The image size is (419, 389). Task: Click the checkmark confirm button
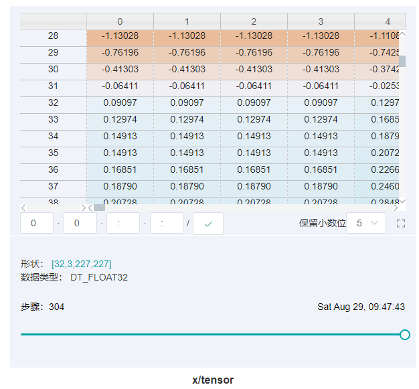[x=207, y=224]
